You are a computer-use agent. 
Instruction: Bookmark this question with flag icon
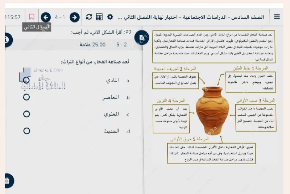coord(32,17)
